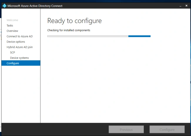
Task: Select the Device systems sub-step
Action: (x=19, y=58)
